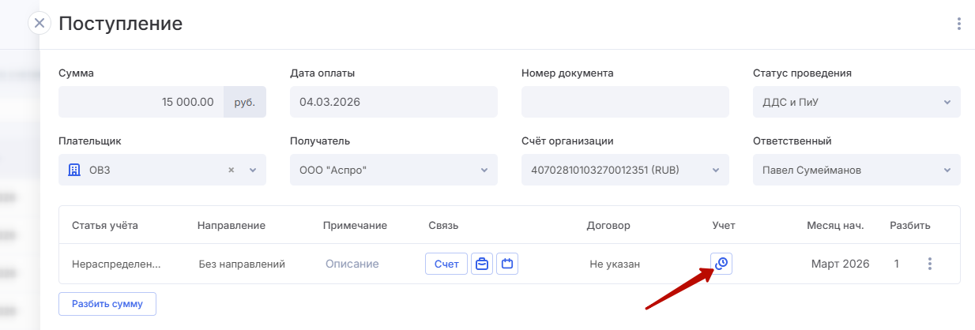Open the Плательщик dropdown arrow

[253, 170]
